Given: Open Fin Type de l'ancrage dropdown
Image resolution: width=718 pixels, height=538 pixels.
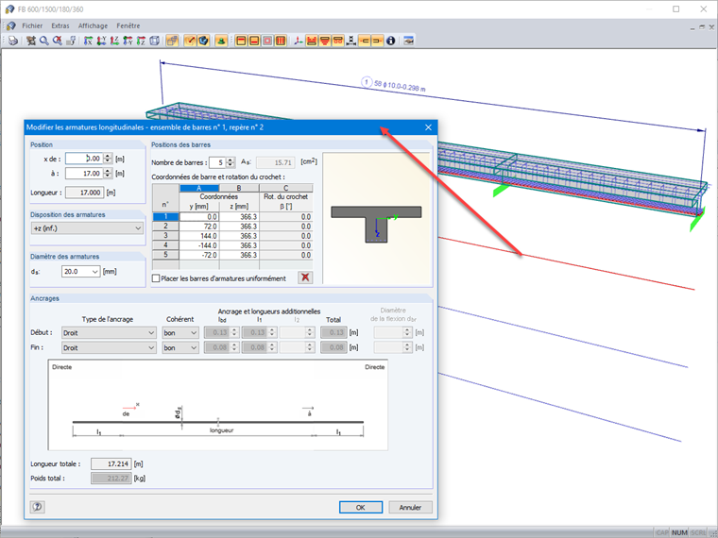Looking at the screenshot, I should [x=109, y=348].
